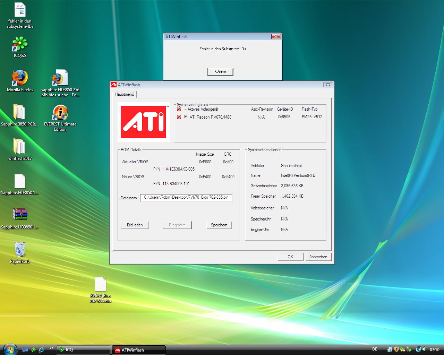Click the Windows Sidebar tray icon

point(390,349)
